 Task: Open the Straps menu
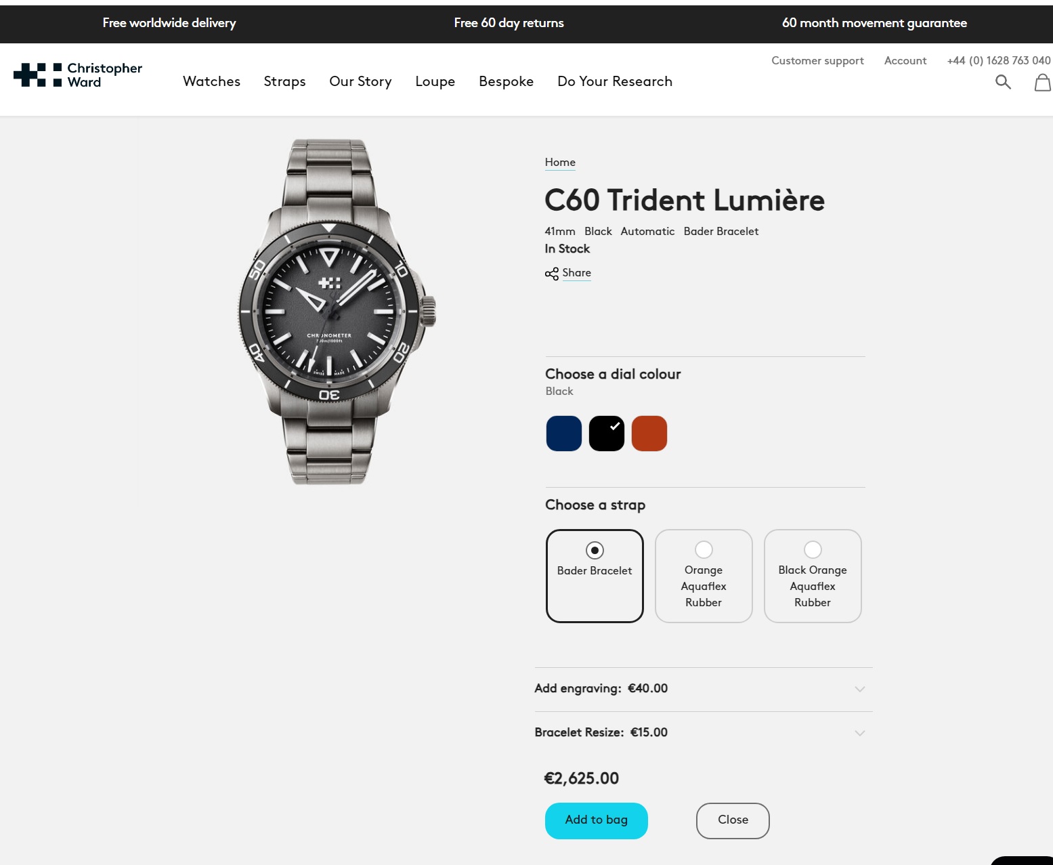284,81
